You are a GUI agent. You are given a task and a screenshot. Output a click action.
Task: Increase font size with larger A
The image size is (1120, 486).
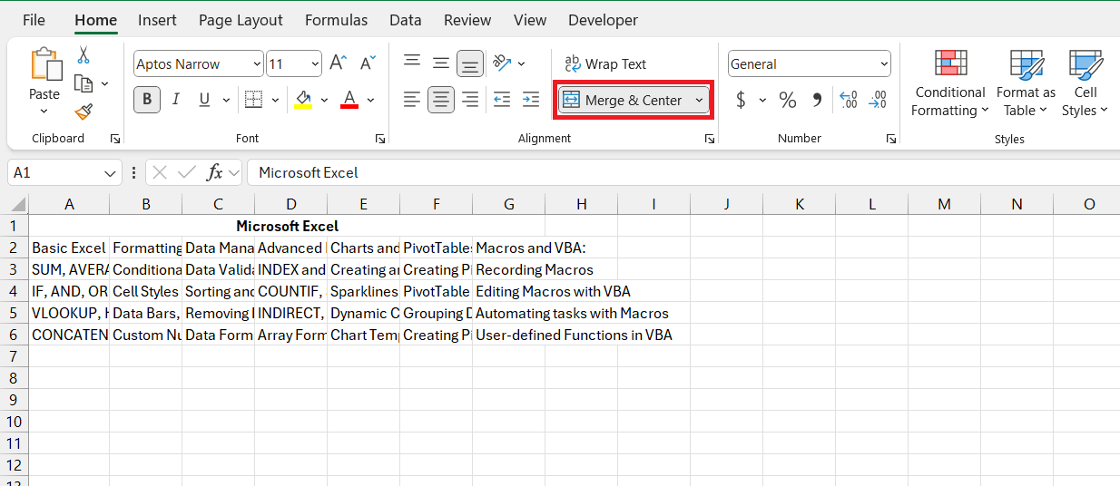[x=338, y=63]
